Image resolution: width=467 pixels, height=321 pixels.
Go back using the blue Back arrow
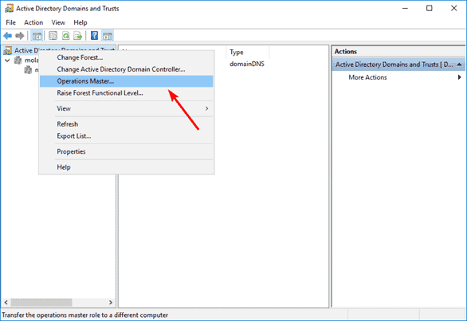8,36
